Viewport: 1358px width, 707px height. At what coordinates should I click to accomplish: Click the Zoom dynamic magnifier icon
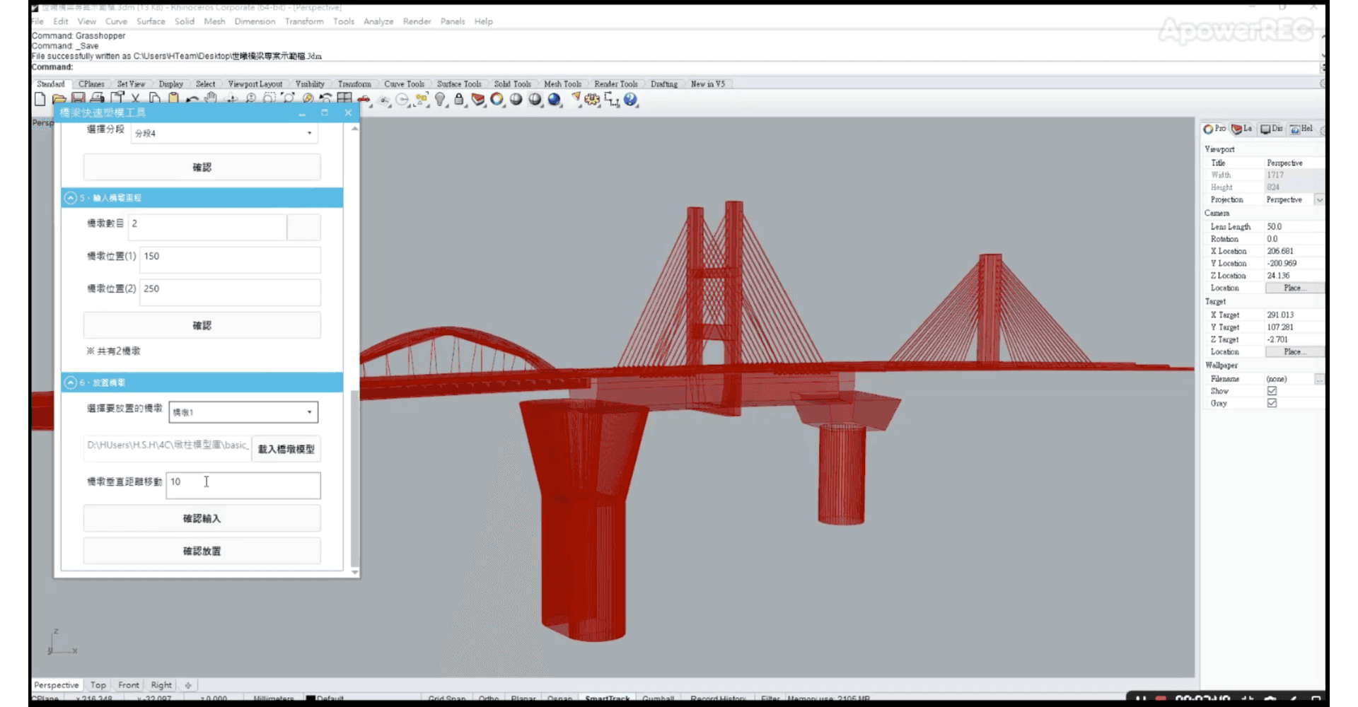[x=250, y=99]
